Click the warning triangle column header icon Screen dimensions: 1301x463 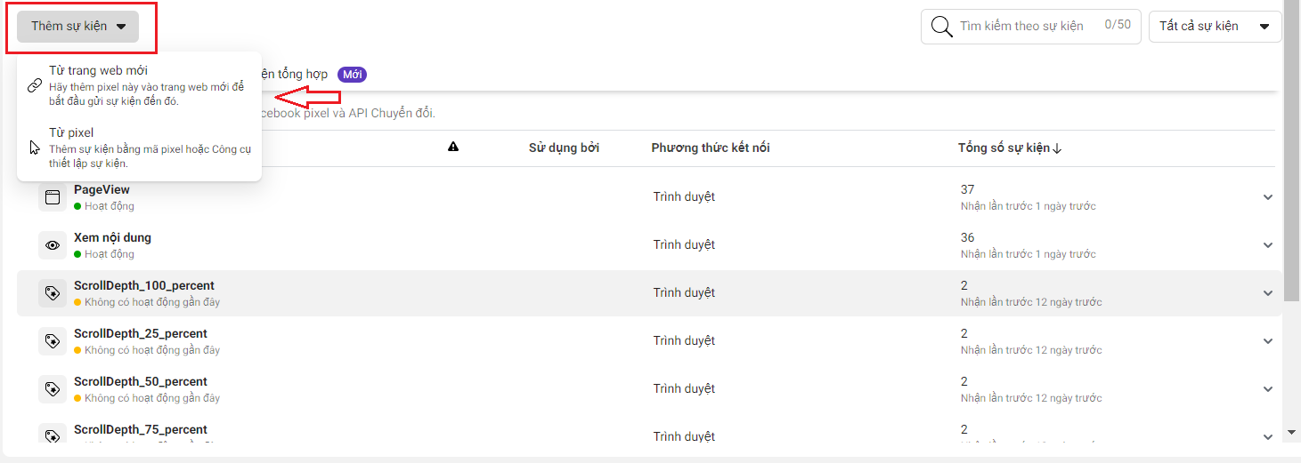pyautogui.click(x=453, y=148)
